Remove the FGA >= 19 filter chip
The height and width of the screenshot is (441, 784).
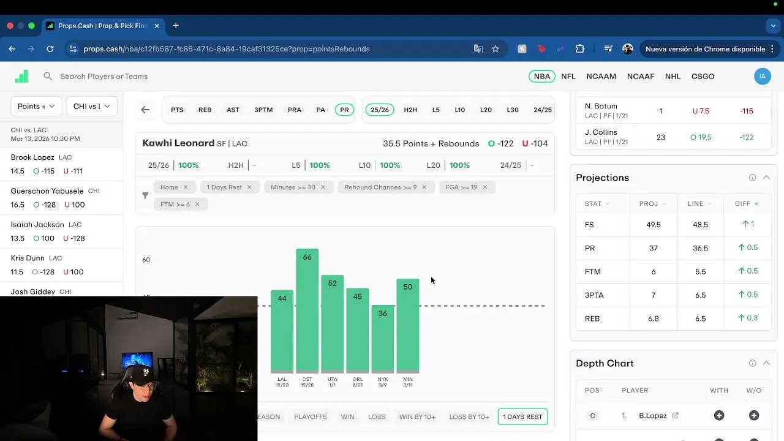click(x=484, y=187)
